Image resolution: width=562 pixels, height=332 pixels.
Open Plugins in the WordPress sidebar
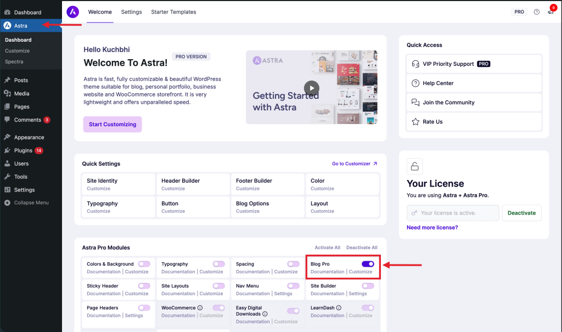point(23,150)
